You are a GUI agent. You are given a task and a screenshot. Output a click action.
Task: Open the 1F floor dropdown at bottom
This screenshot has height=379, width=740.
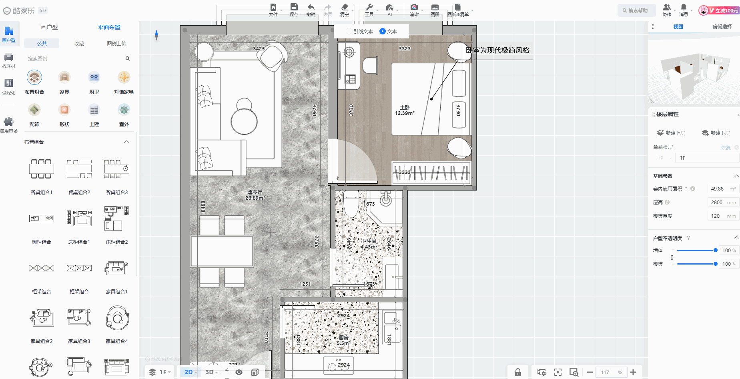[x=160, y=372]
